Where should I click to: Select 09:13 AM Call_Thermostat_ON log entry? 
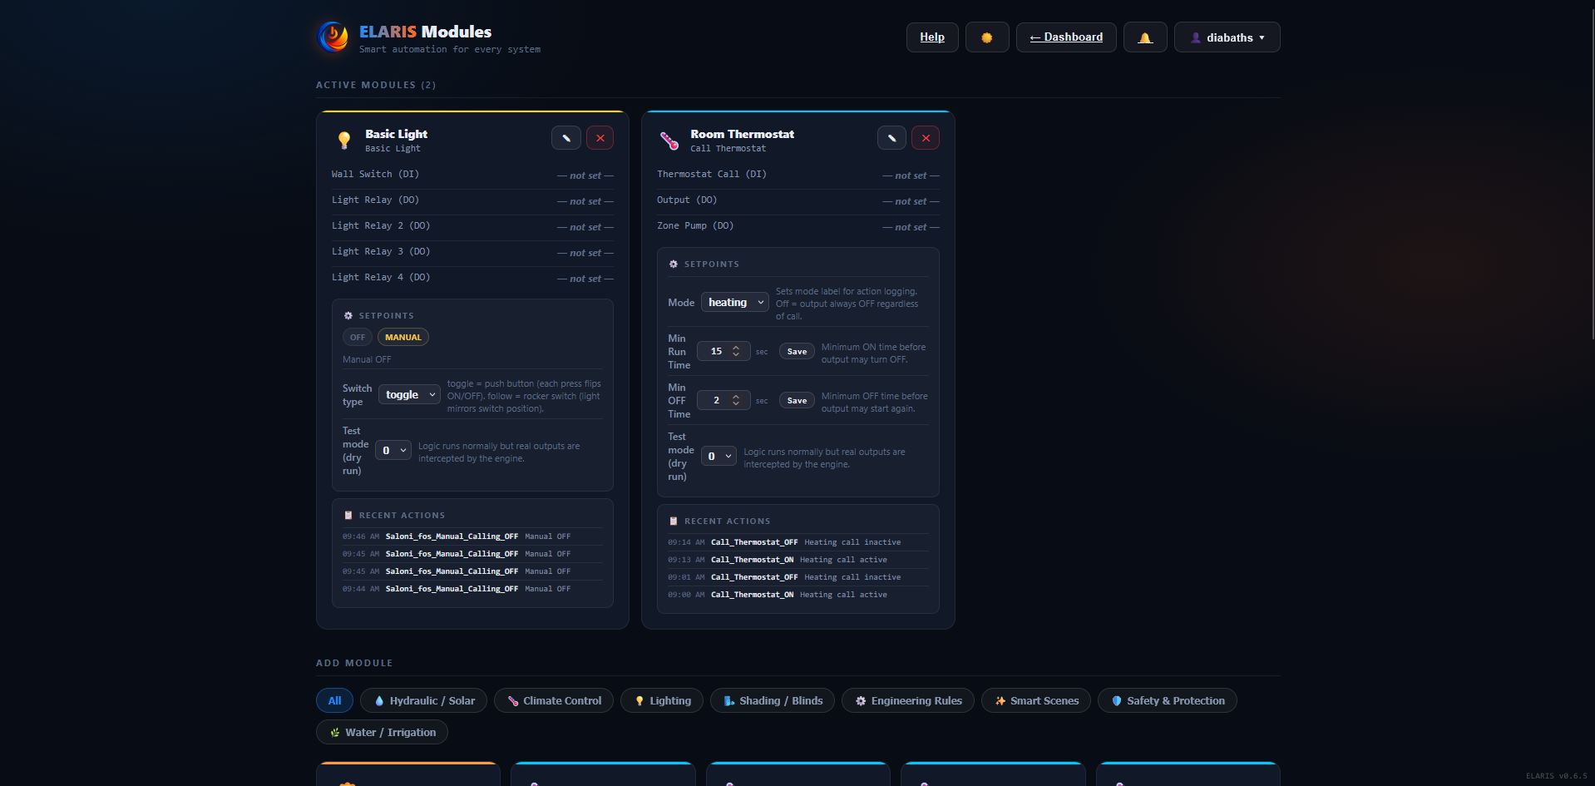click(797, 560)
